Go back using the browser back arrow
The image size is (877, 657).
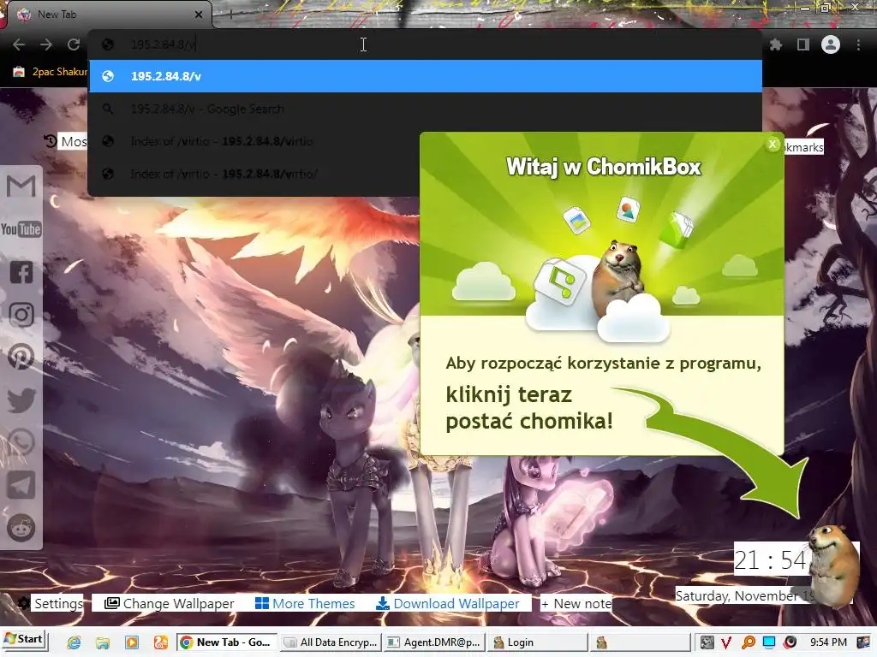pos(19,44)
